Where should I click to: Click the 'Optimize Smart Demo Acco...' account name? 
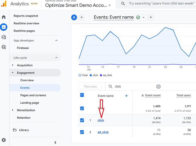click(x=76, y=5)
